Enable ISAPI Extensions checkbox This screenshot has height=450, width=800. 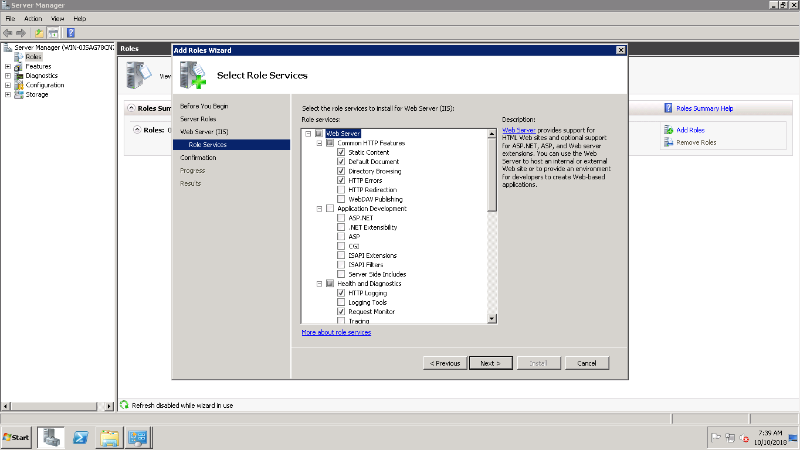(x=341, y=255)
